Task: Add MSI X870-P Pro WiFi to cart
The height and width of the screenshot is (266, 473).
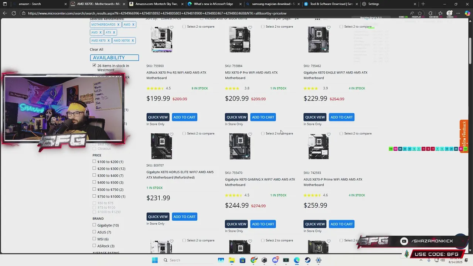Action: coord(263,117)
